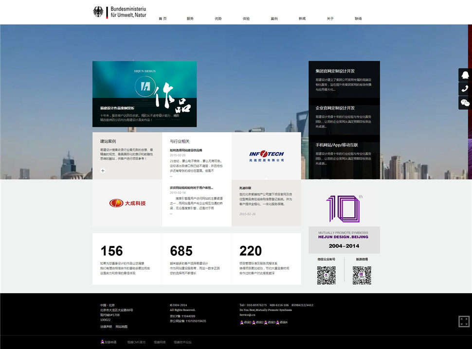This screenshot has height=349, width=472.
Task: Go to 联络 in the navigation bar
Action: 358,18
